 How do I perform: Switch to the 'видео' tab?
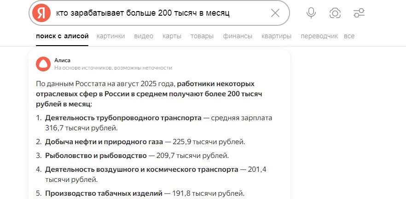pyautogui.click(x=144, y=36)
